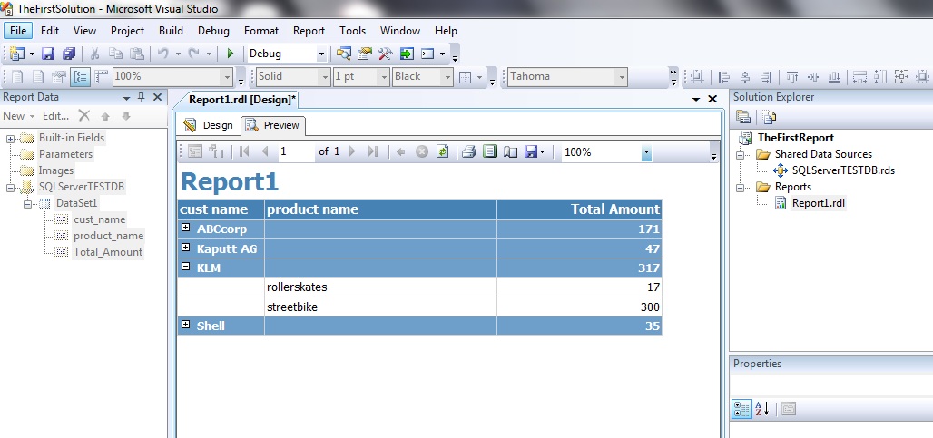
Task: Open the Format menu
Action: click(261, 30)
